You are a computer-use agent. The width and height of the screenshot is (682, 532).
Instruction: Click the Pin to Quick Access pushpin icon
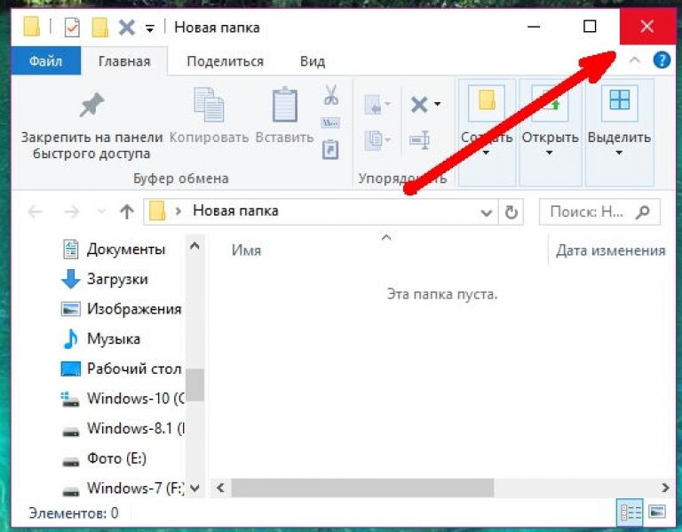tap(91, 106)
